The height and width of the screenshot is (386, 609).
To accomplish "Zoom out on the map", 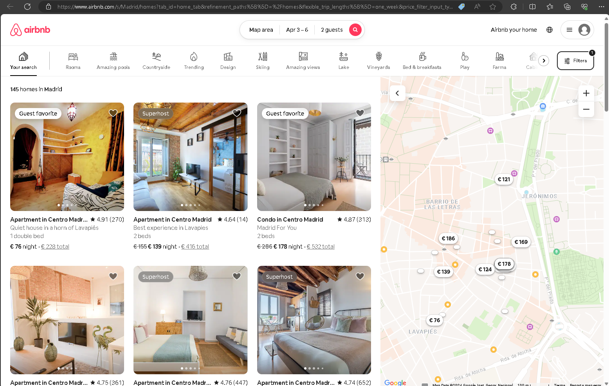I will click(586, 109).
